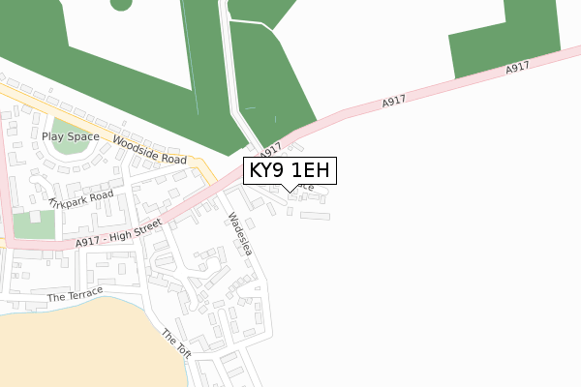Click the Wadeslea street label
This screenshot has height=387, width=581.
240,234
